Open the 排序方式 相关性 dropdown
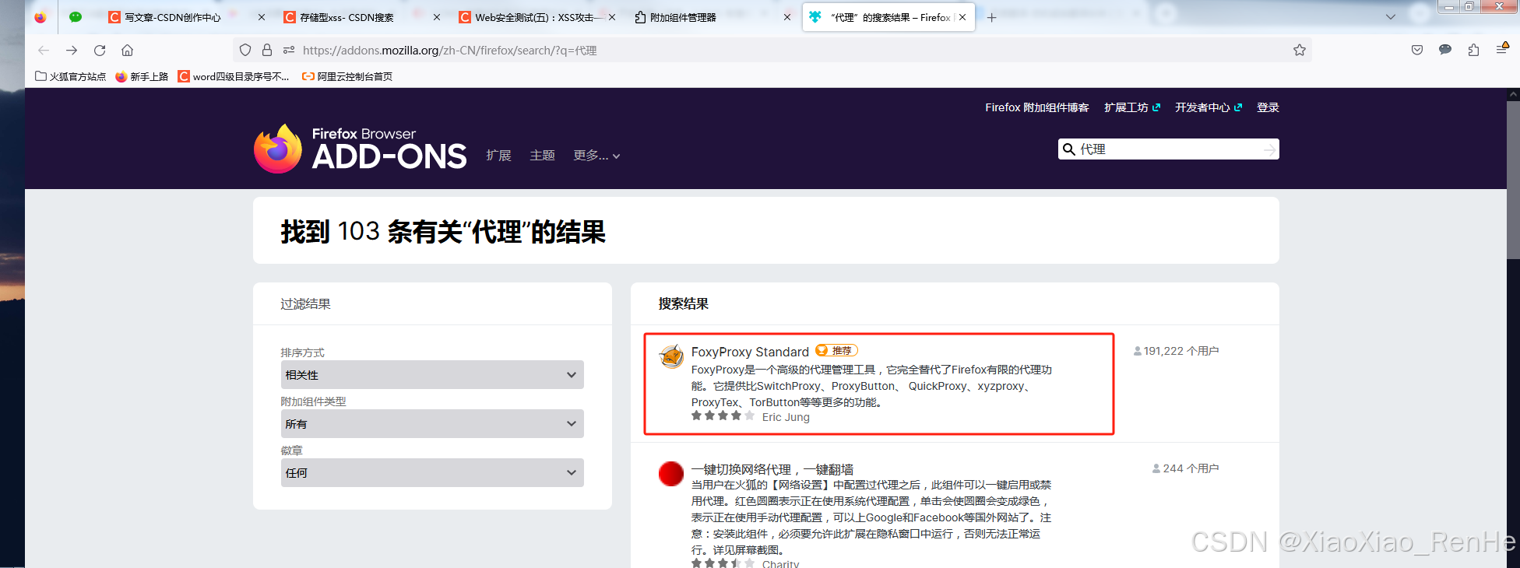 (x=432, y=375)
